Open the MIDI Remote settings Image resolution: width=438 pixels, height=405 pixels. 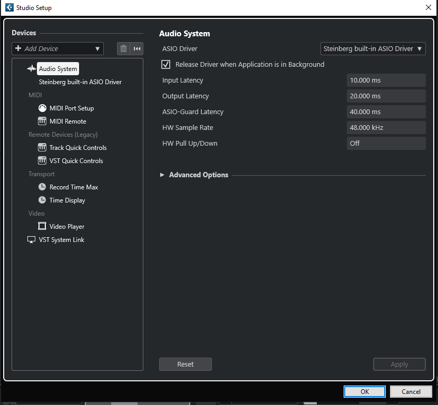coord(68,121)
